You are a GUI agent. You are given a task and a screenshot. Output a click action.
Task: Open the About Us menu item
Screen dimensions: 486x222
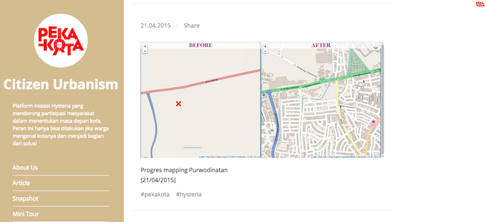25,167
